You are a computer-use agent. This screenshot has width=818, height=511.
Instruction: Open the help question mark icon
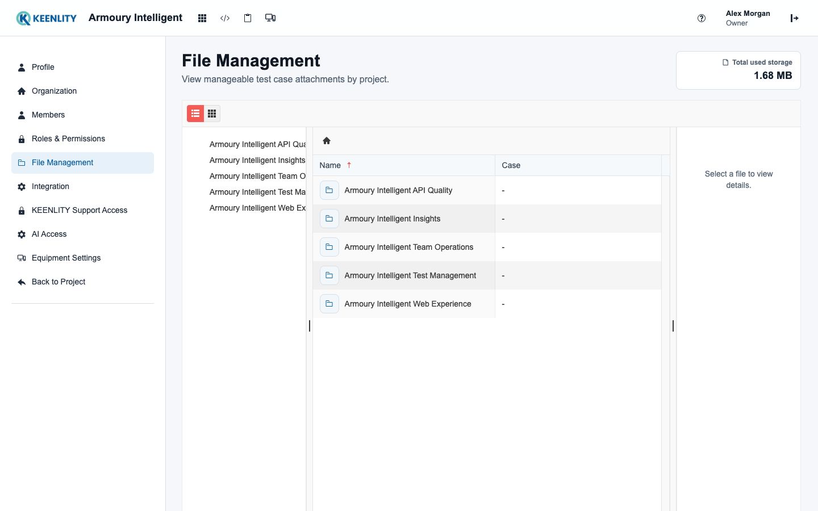[702, 18]
